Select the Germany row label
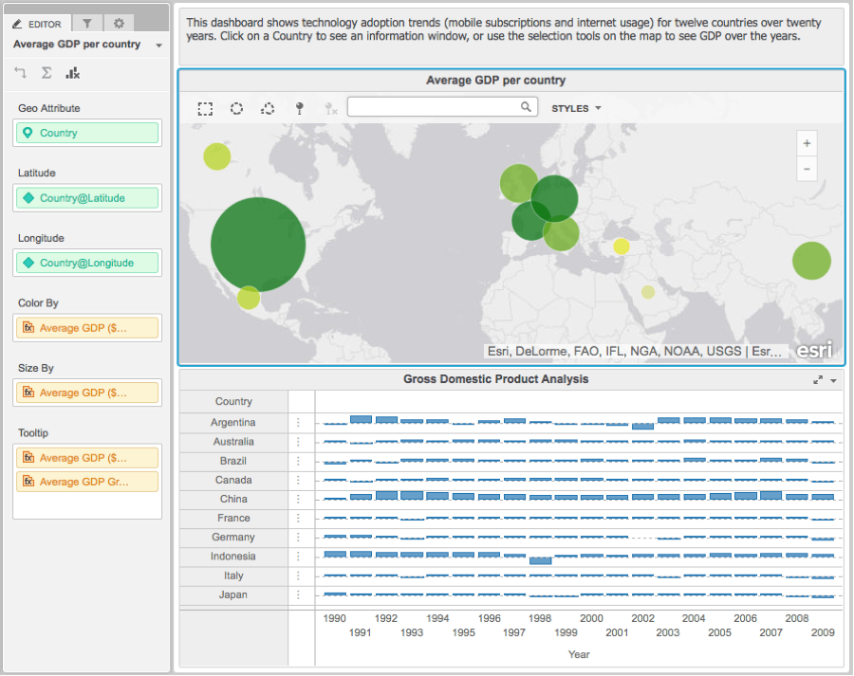The width and height of the screenshot is (854, 676). [233, 538]
